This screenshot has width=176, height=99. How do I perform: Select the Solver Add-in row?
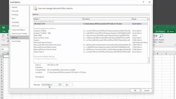click(90, 52)
